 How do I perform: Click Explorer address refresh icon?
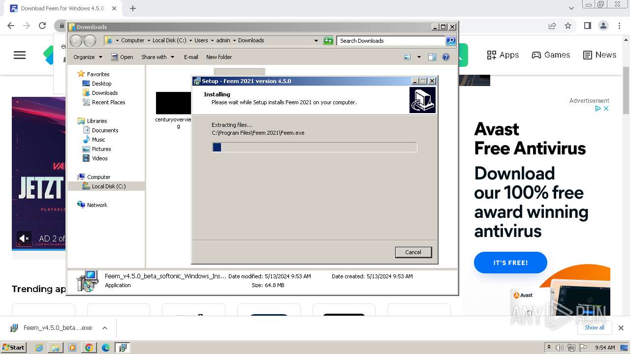[x=328, y=41]
